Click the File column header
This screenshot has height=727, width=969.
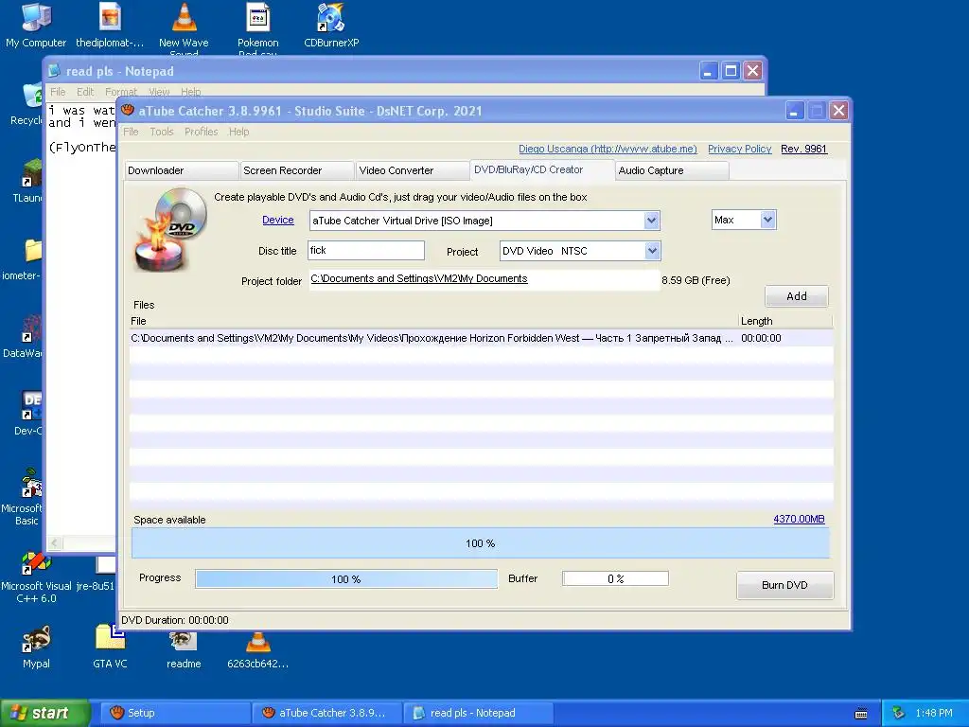coord(432,321)
